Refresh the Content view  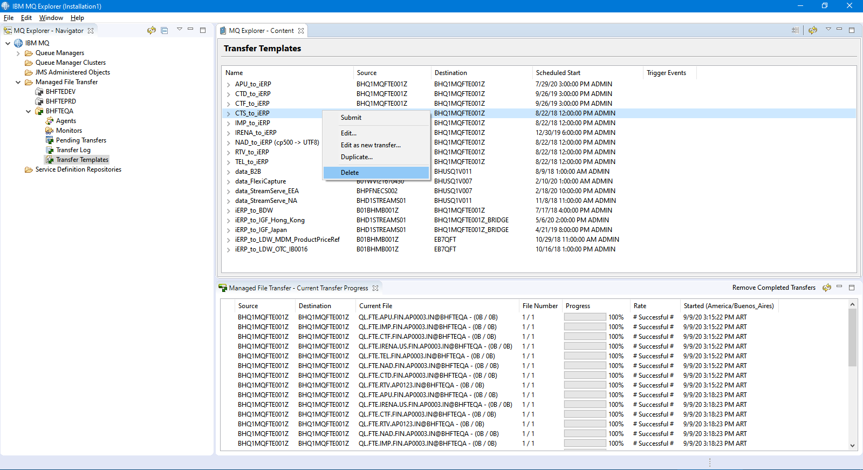[x=813, y=30]
